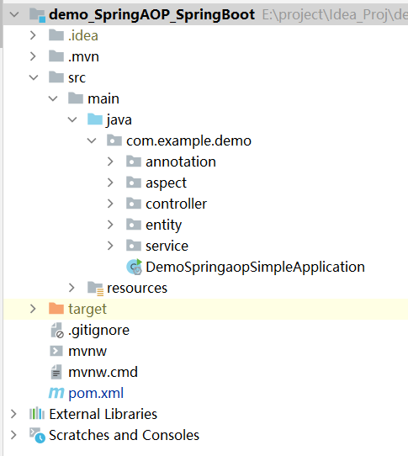Select the annotation package name
This screenshot has width=408, height=456.
[181, 162]
